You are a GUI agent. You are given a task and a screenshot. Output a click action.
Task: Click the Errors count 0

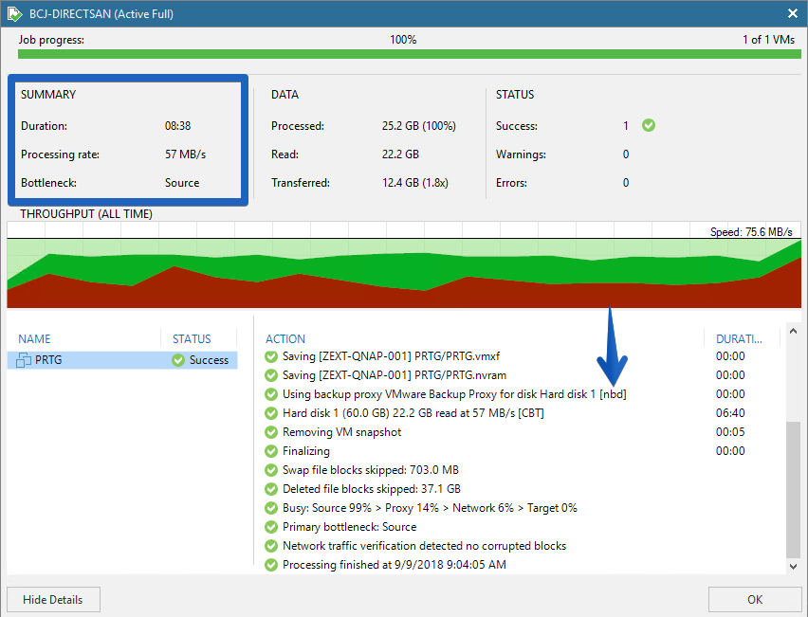point(626,183)
